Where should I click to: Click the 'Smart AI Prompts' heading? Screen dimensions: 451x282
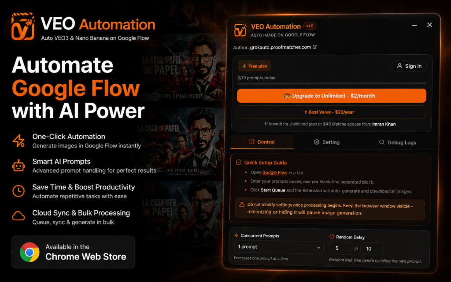click(61, 161)
